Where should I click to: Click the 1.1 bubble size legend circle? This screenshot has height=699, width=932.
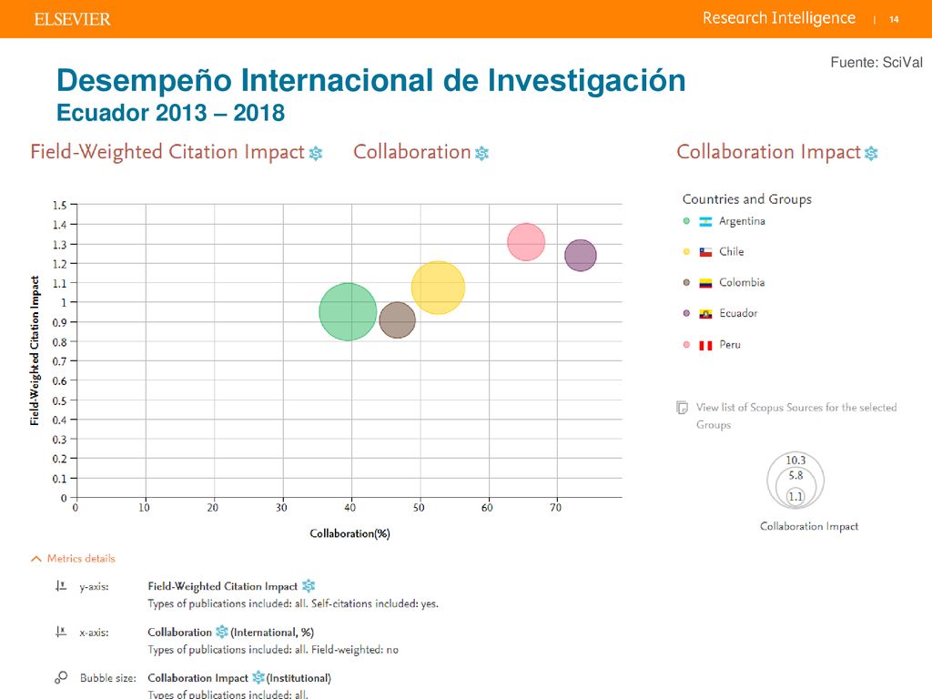[x=795, y=496]
